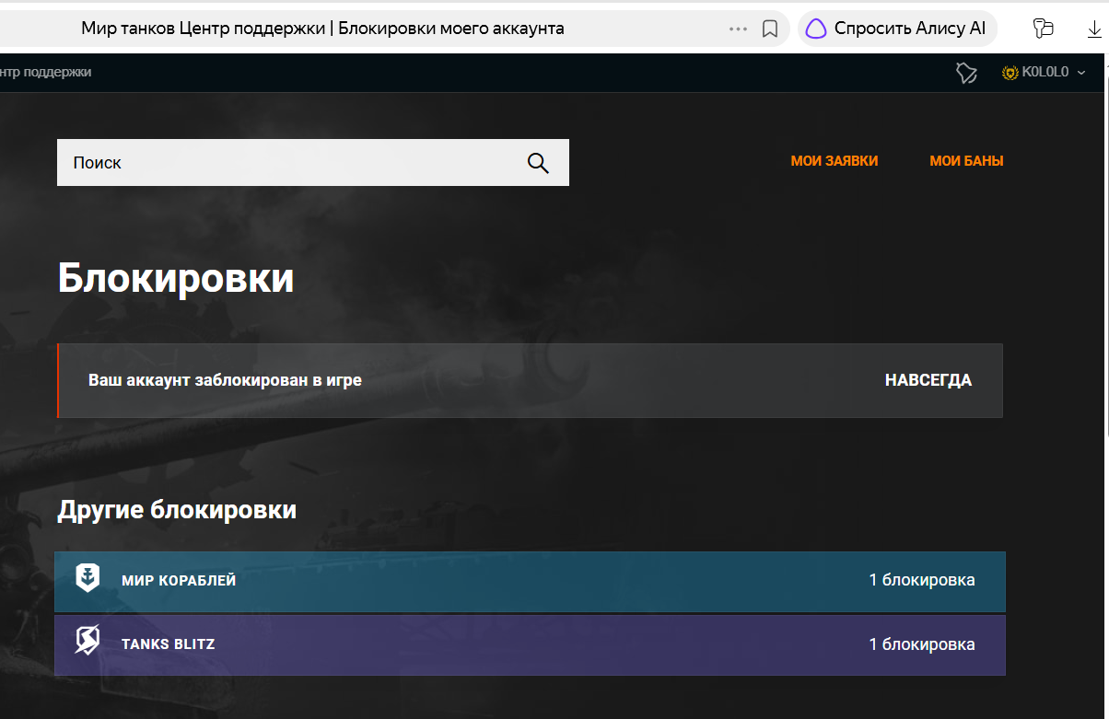Click 1 блокировка in Tanks Blitz row
The image size is (1109, 719).
(922, 644)
